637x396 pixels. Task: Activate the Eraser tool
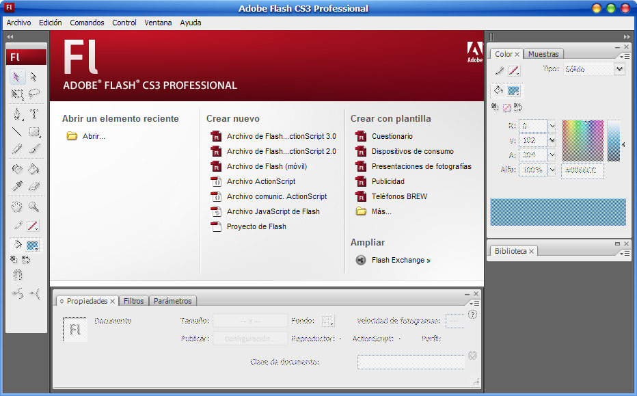[x=33, y=185]
